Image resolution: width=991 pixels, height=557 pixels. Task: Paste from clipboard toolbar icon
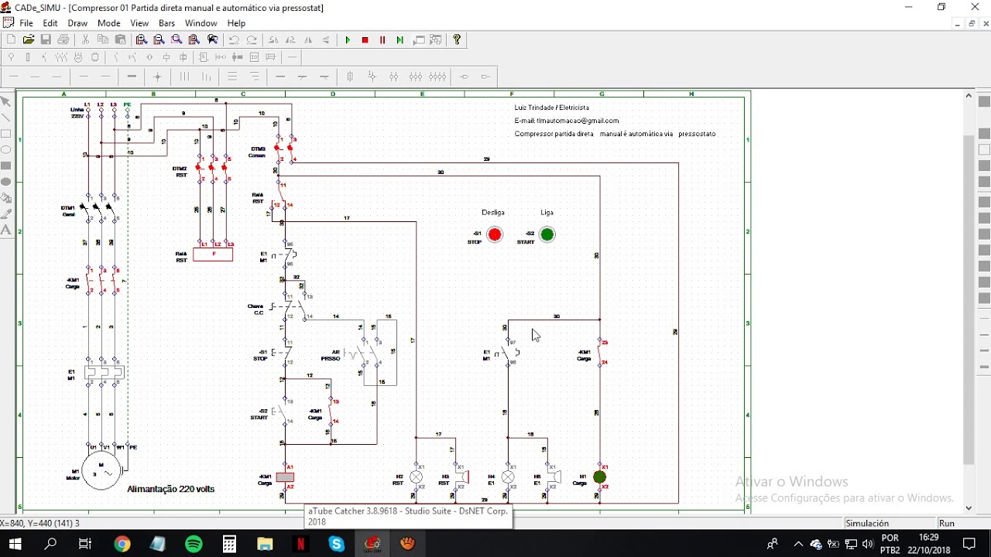click(121, 39)
